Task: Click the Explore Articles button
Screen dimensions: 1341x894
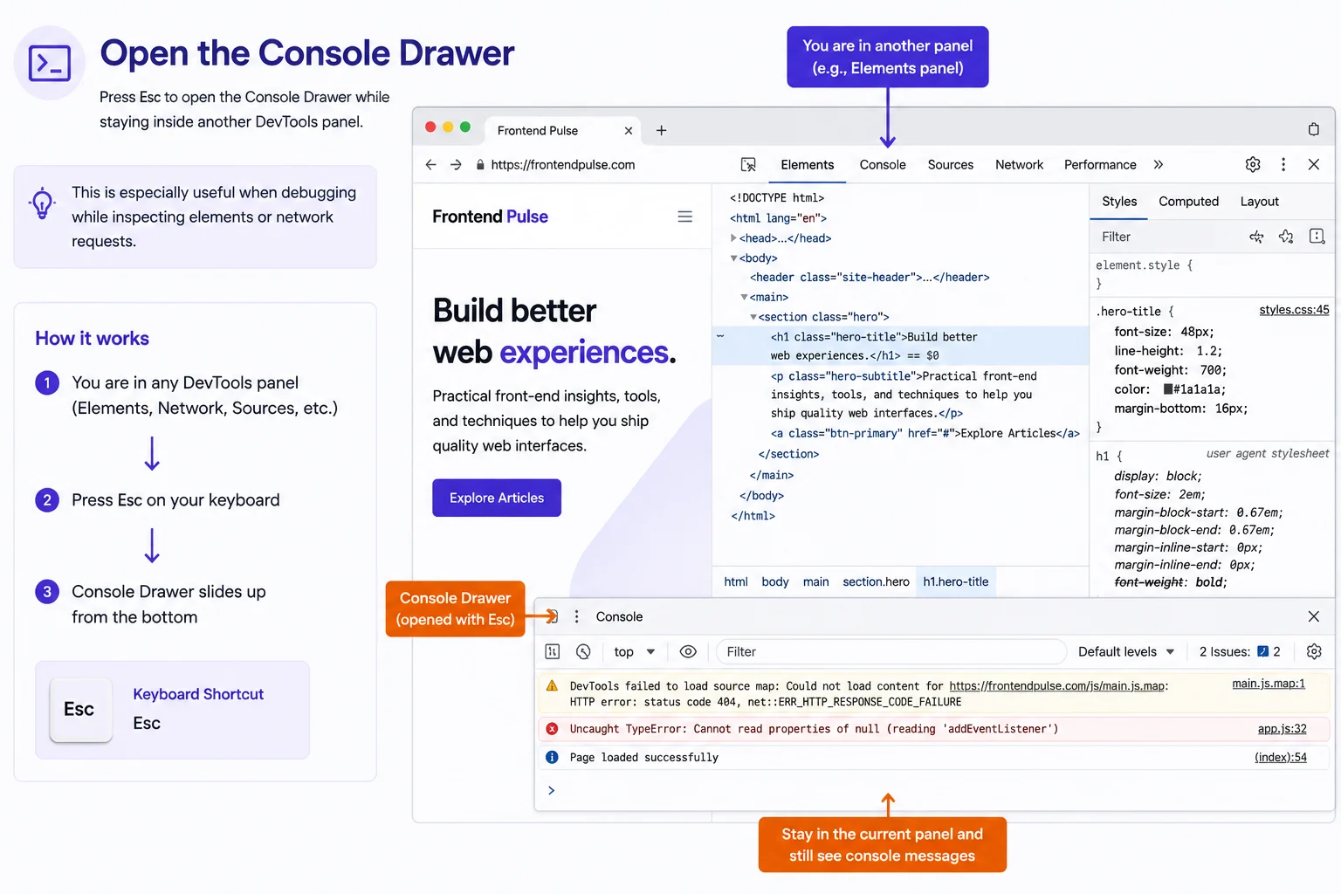Action: (x=497, y=498)
